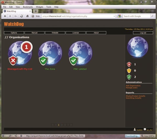Go to the browser Home icon
Screen dimensions: 157x139
coord(27,16)
